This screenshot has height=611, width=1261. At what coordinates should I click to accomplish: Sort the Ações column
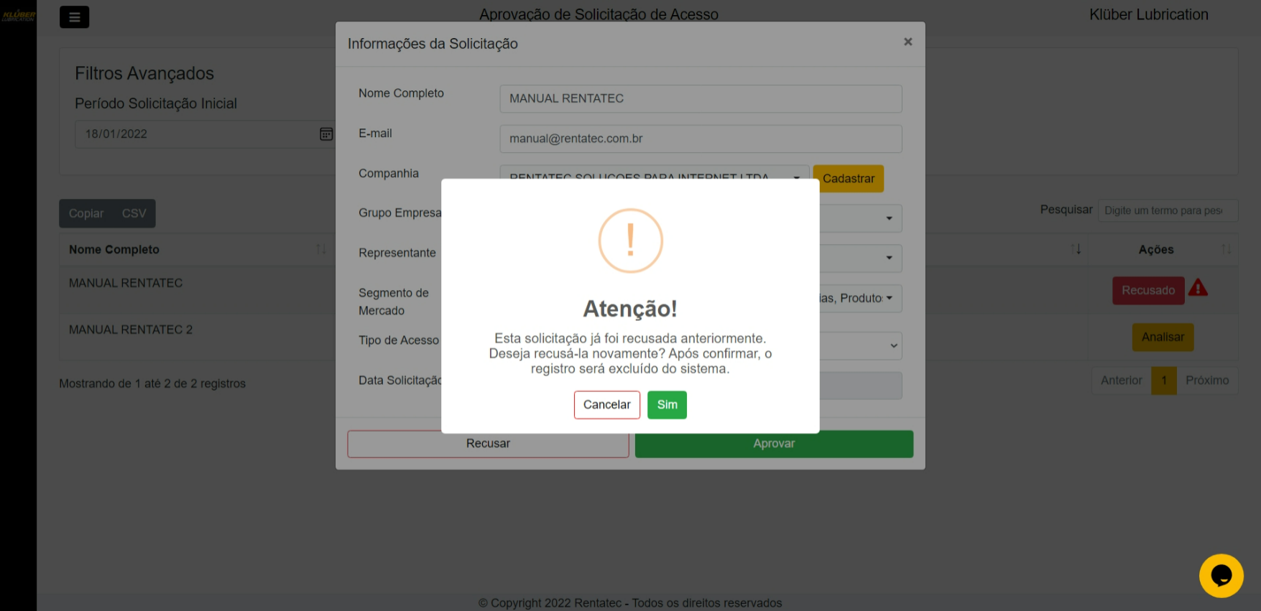pos(1226,250)
